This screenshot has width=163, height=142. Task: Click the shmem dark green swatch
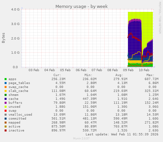click(6, 95)
